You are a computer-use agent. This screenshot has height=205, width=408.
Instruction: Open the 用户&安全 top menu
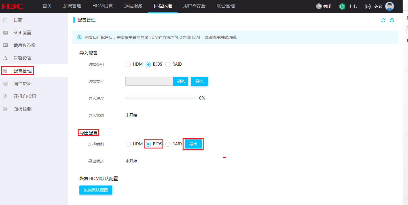coord(194,6)
